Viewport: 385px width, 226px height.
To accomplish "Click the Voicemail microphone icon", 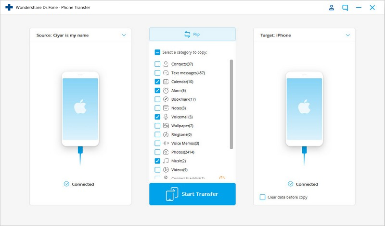I will tap(166, 117).
